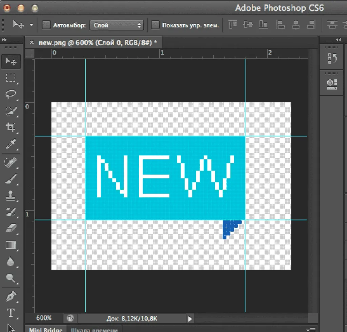The image size is (347, 332).
Task: Switch to the new.png document tab
Action: click(98, 42)
